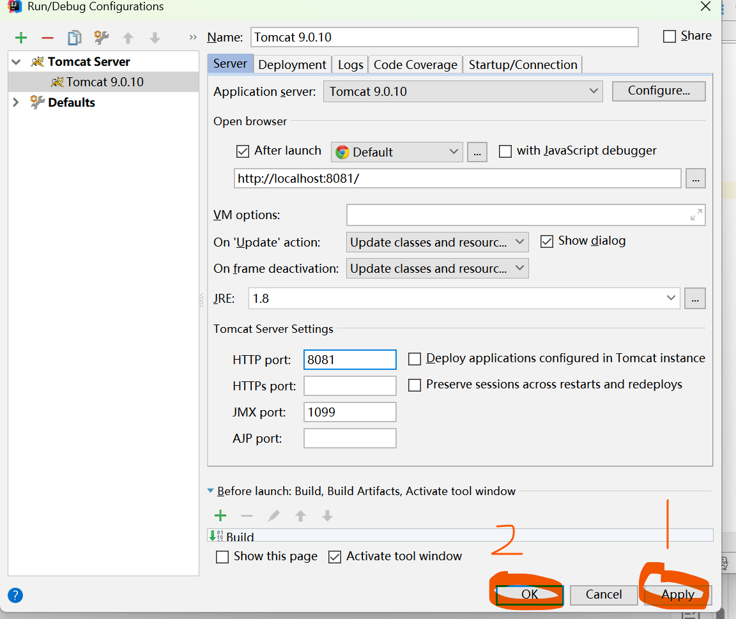
Task: Switch to Startup/Connection tab
Action: (x=523, y=65)
